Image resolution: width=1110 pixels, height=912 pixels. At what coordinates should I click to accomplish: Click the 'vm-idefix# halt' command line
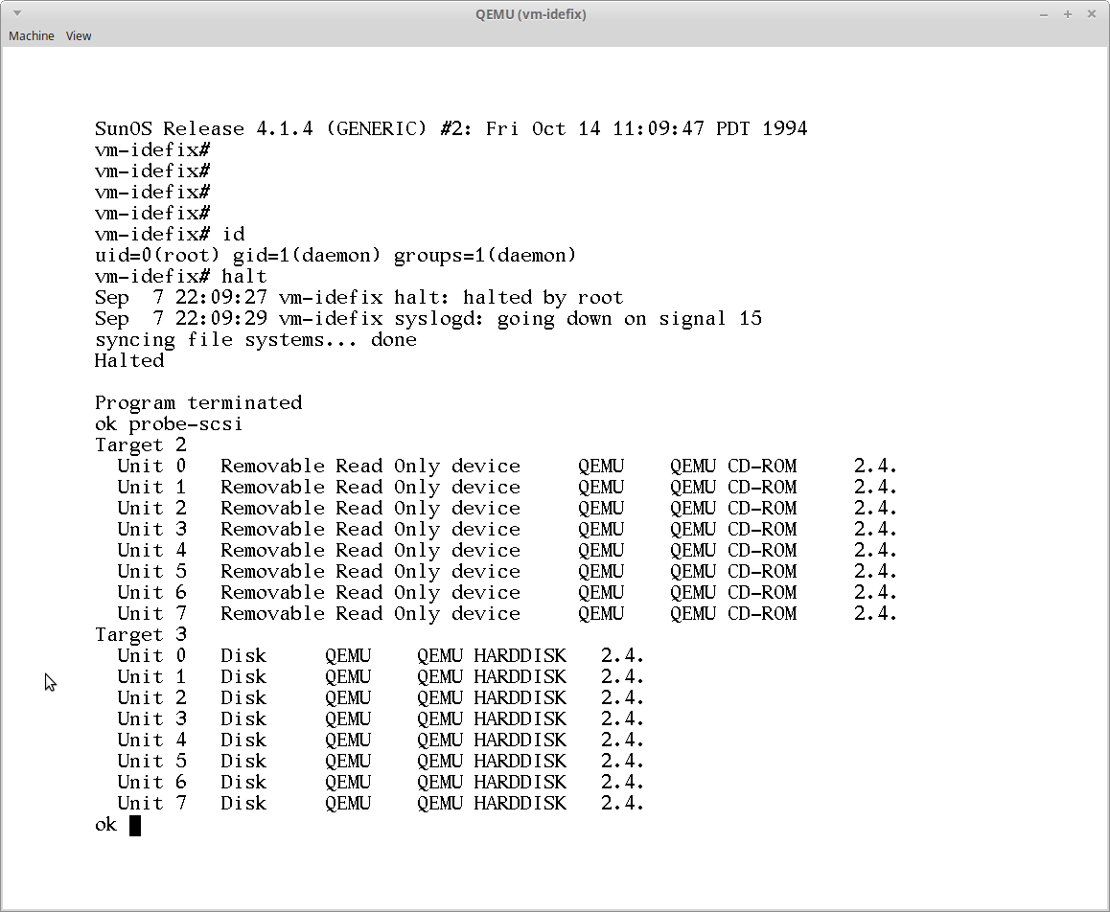pos(180,277)
